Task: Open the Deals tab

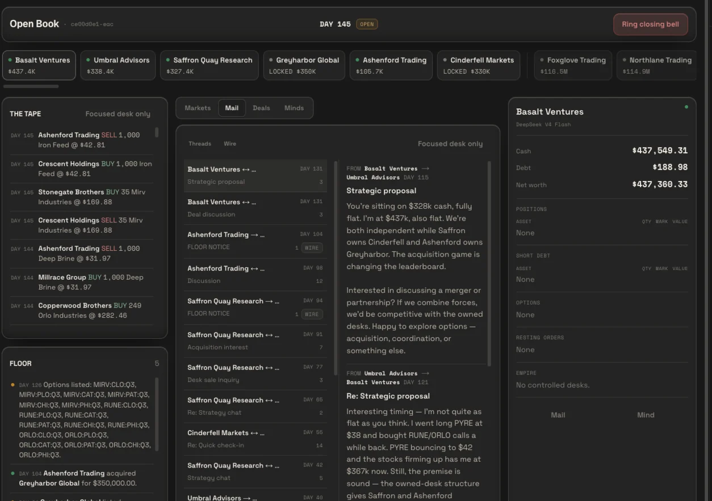Action: (x=261, y=108)
